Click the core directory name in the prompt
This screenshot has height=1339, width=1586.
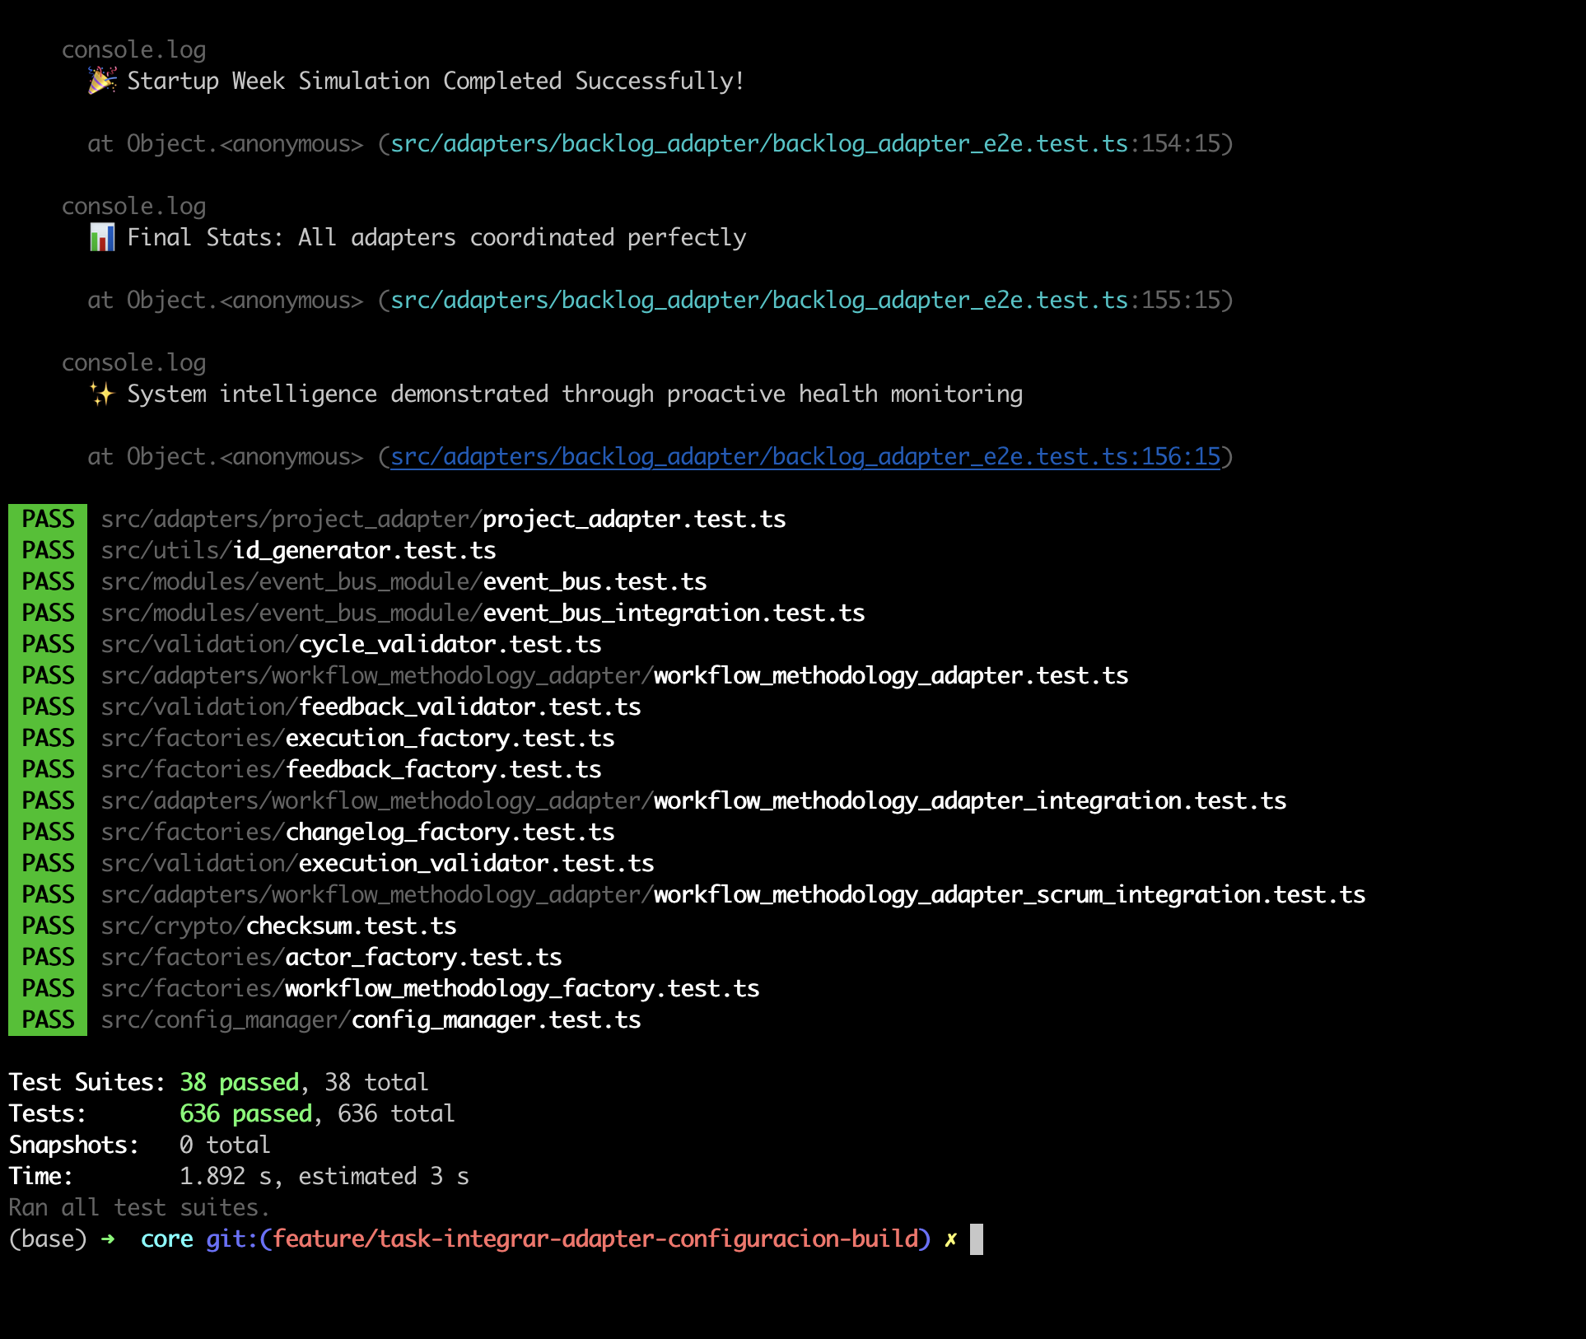166,1239
